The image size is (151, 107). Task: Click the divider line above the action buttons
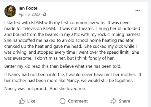[x=74, y=95]
